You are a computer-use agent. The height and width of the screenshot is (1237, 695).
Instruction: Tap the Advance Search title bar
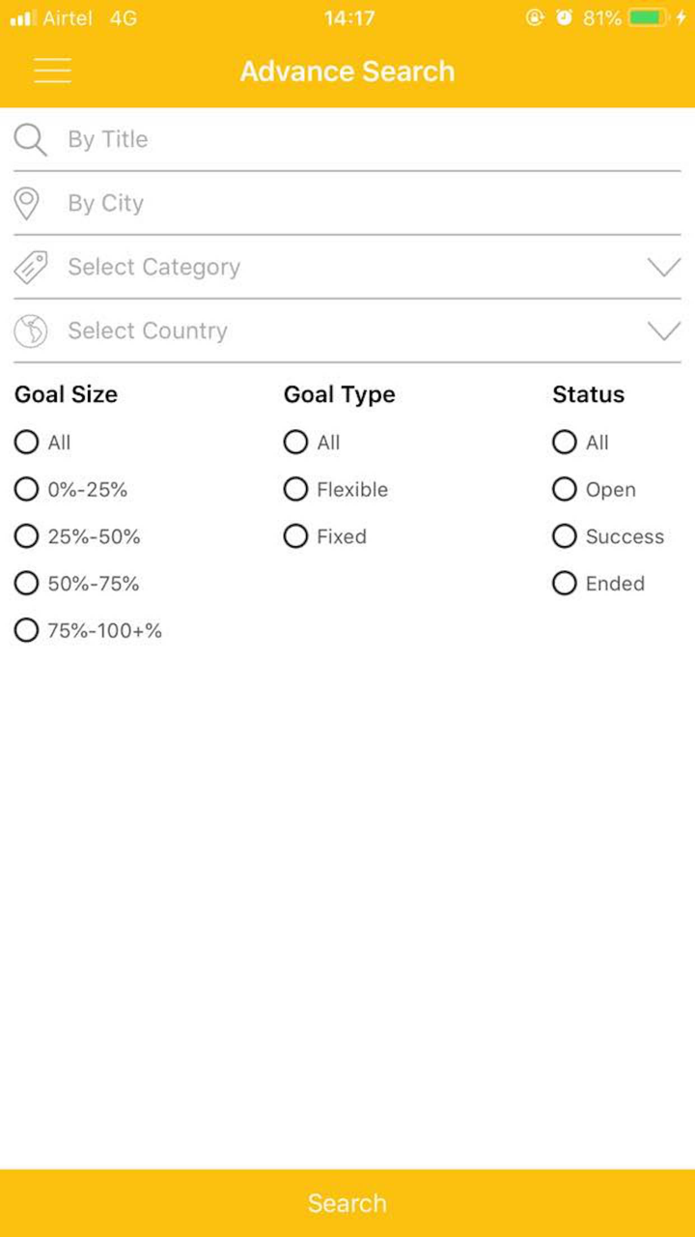347,71
